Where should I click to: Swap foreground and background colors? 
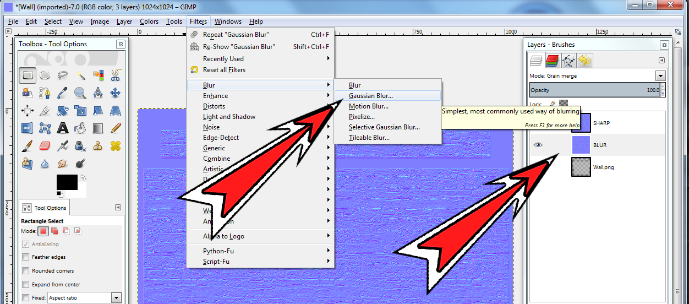click(x=83, y=178)
